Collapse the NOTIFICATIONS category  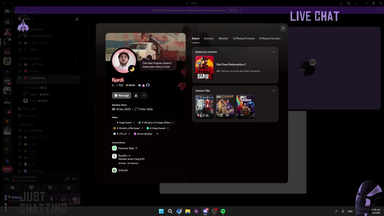pos(30,58)
